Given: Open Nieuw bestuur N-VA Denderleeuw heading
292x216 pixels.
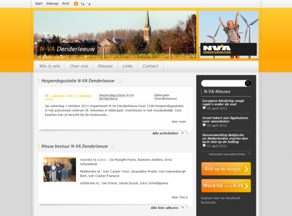Looking at the screenshot, I should [75, 146].
